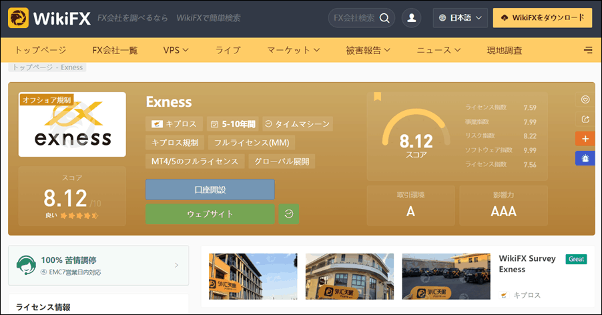Open the hamburger menu in the navigation bar

(x=588, y=50)
